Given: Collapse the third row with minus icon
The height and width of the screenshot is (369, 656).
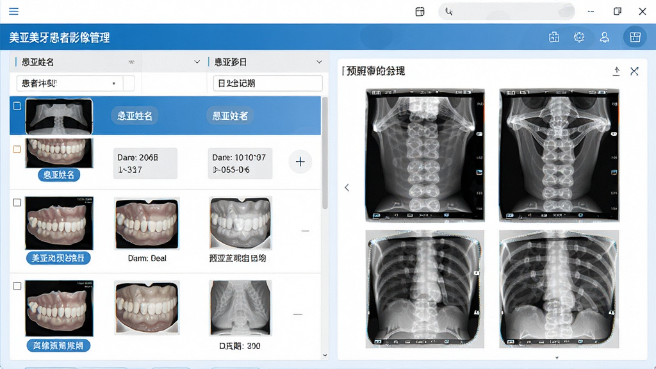Looking at the screenshot, I should [x=306, y=231].
